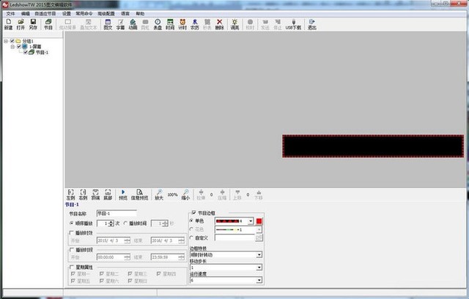
Task: Click the red border color swatch
Action: [x=259, y=221]
